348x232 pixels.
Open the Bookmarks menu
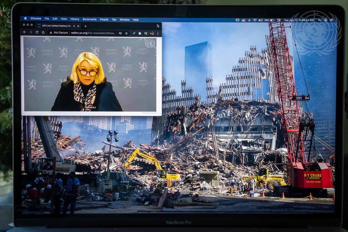pyautogui.click(x=89, y=19)
